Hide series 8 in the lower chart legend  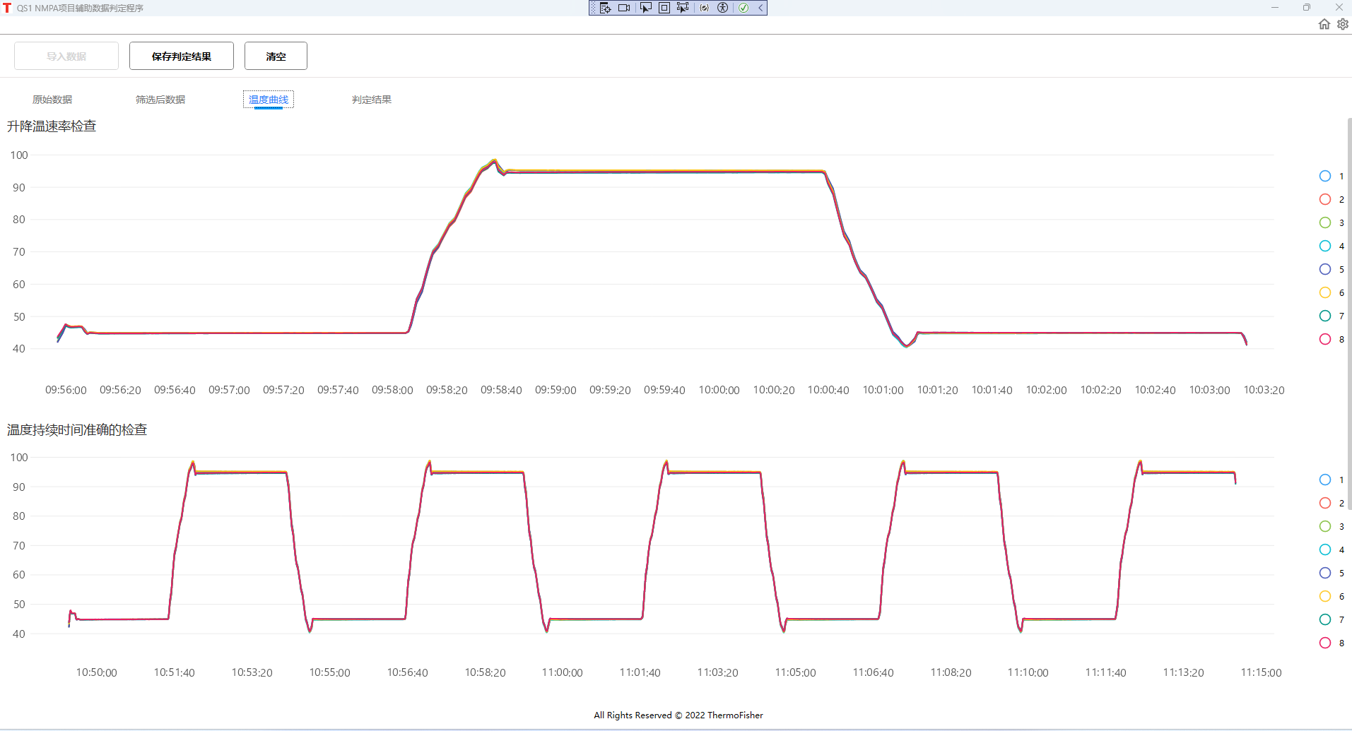pyautogui.click(x=1332, y=643)
